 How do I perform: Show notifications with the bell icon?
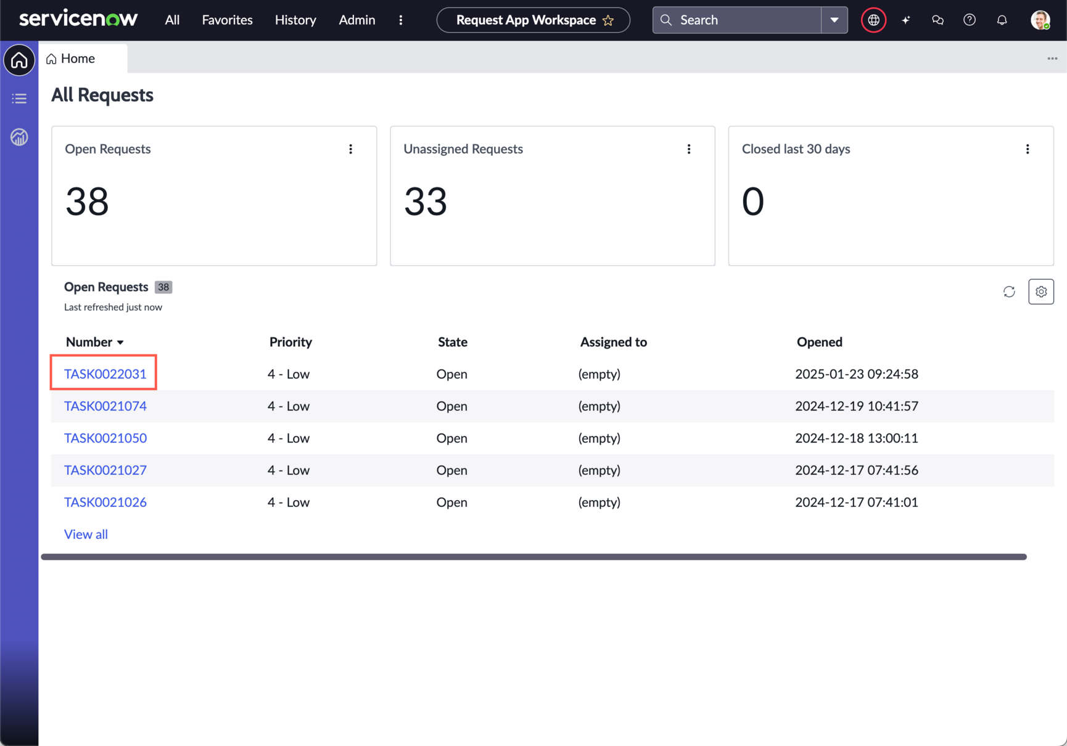1002,20
